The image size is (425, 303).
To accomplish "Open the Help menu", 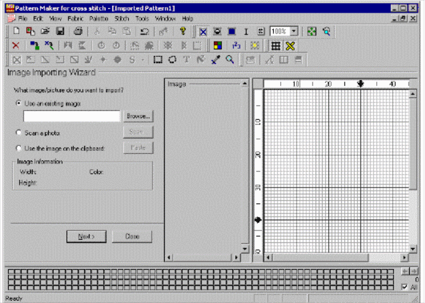I will (188, 18).
